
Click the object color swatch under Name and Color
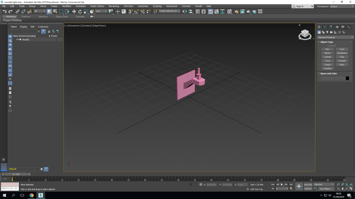pos(348,78)
